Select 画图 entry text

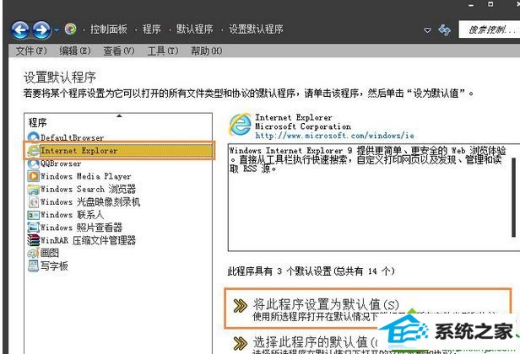tap(50, 253)
